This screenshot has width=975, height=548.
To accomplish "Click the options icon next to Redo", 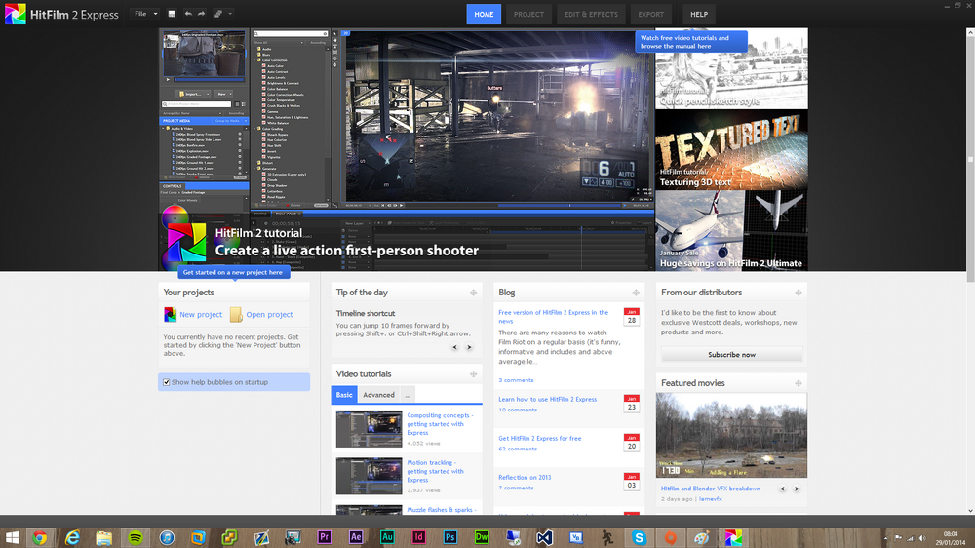I will tap(218, 14).
